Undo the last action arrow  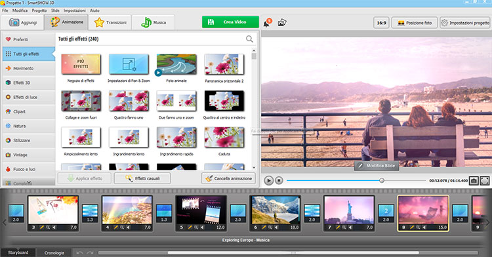pyautogui.click(x=80, y=252)
